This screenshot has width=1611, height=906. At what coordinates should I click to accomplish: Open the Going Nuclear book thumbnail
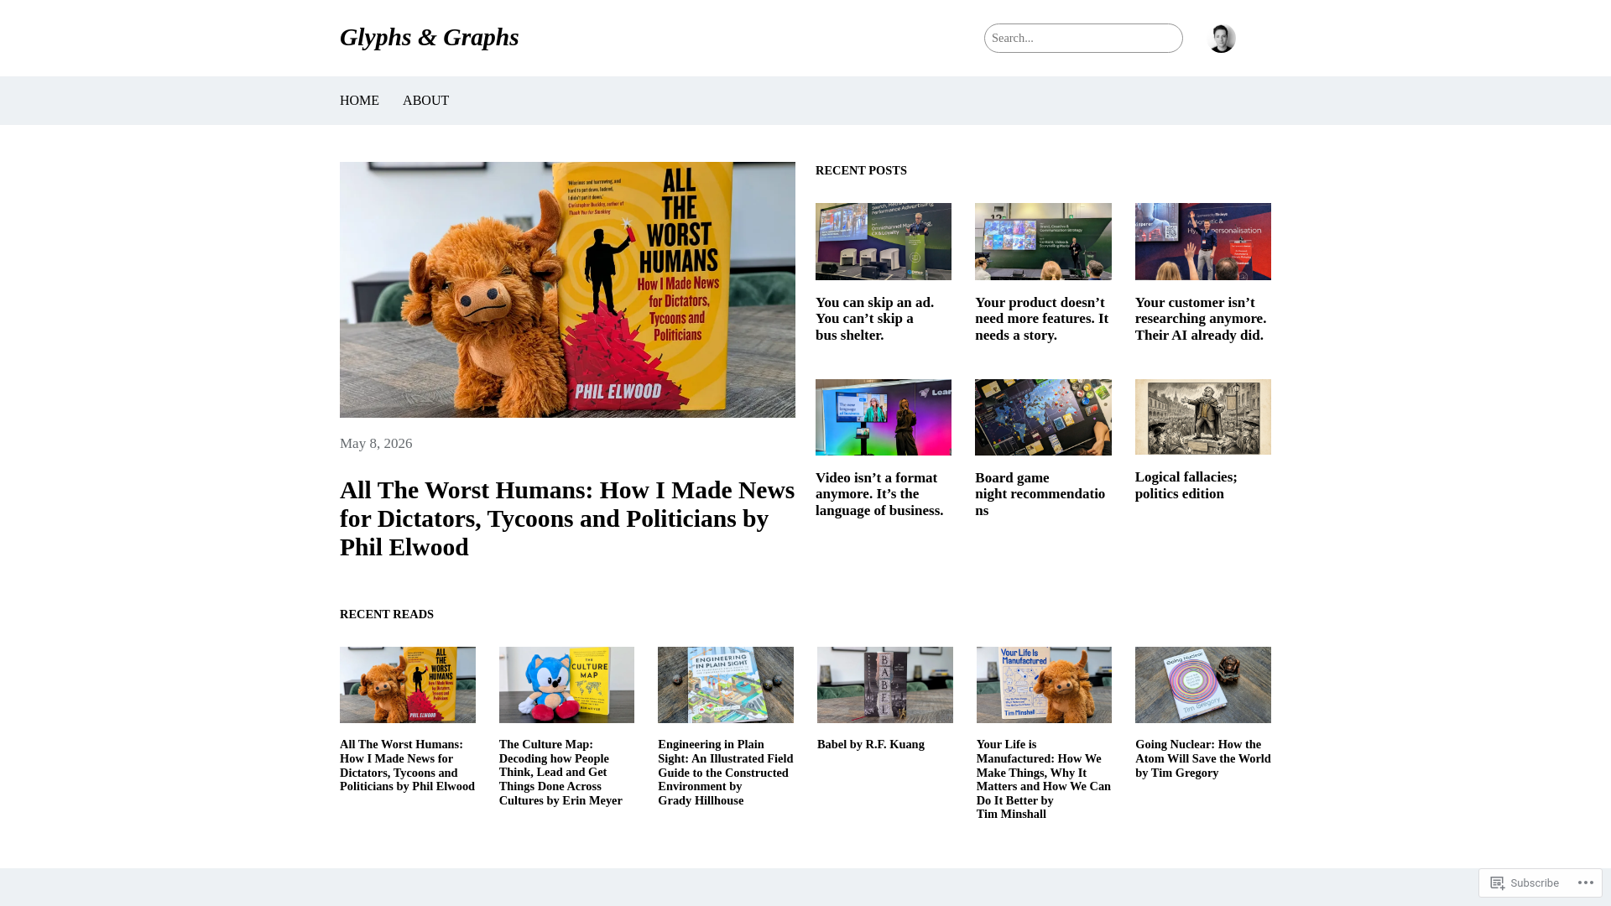1203,685
